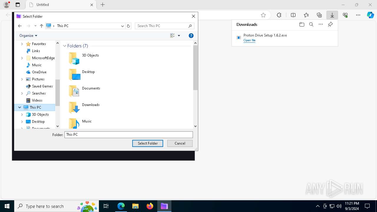Screen dimensions: 377x212
Task: Select Links in navigation tree
Action: click(36, 51)
